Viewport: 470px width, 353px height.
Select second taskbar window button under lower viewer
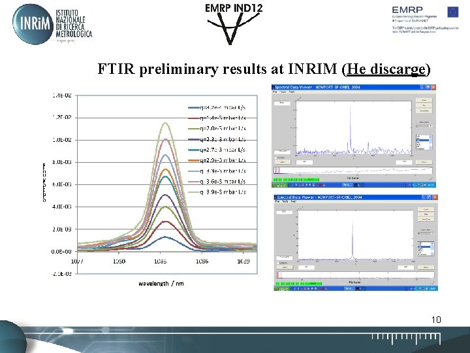coord(360,289)
